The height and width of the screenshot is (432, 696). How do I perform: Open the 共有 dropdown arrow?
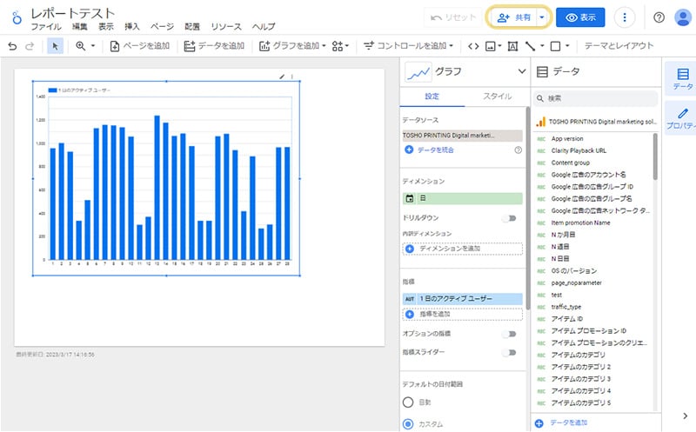[x=542, y=17]
